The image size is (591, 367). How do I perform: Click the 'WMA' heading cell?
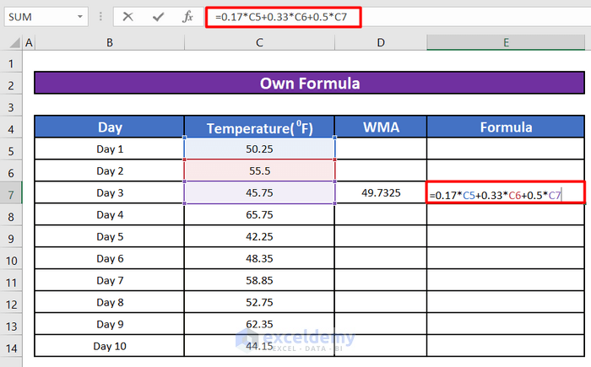point(381,127)
